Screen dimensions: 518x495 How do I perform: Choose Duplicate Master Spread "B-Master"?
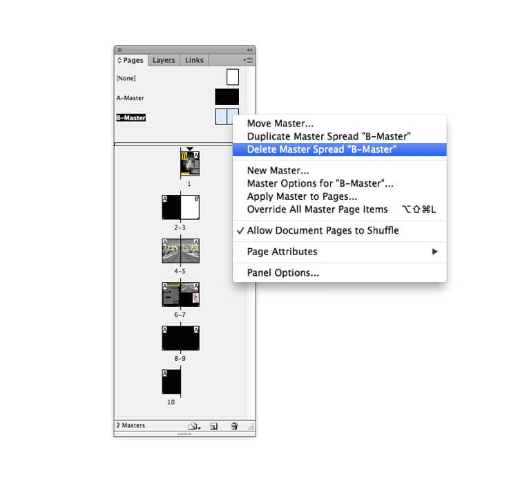[x=340, y=136]
